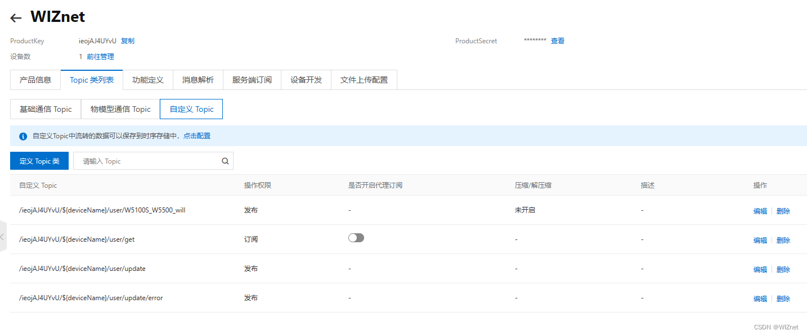Click 前往管理 link beside device count
This screenshot has width=807, height=335.
(x=100, y=57)
